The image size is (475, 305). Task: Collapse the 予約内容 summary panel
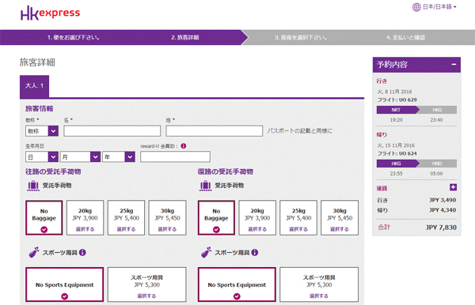click(x=454, y=64)
